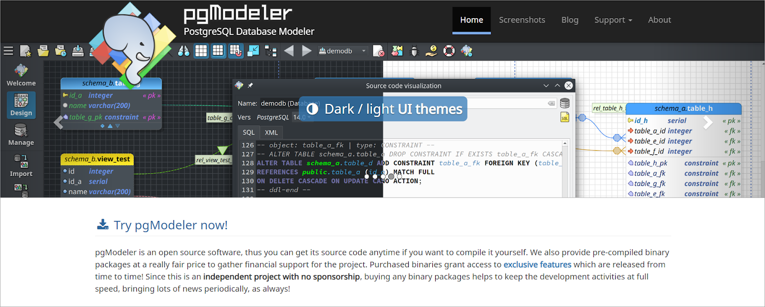Switch to the SQL tab
Screen dimensions: 765x307
(x=249, y=132)
